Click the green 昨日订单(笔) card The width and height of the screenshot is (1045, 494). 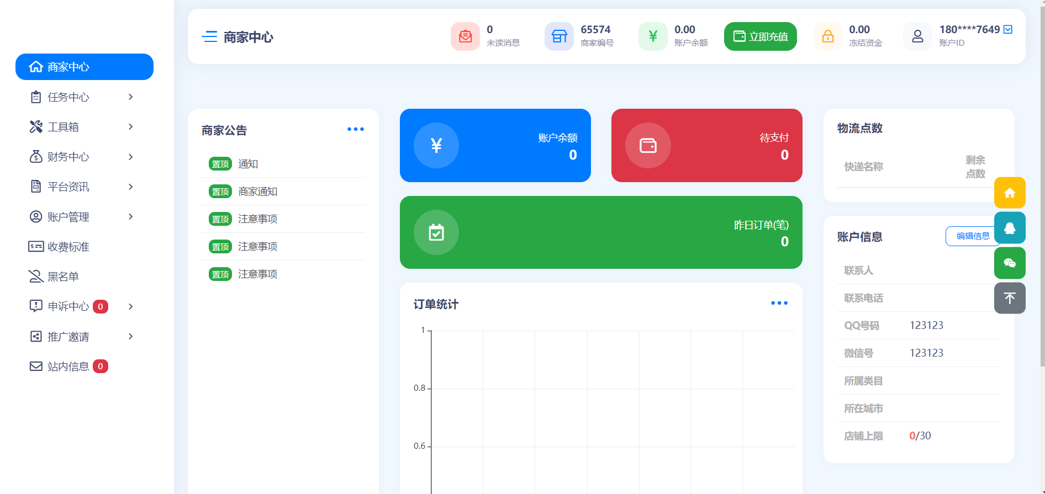click(601, 232)
